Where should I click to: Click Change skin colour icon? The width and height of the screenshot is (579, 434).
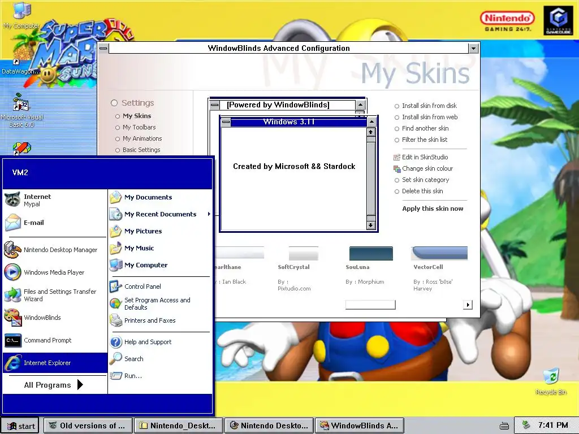pos(397,168)
